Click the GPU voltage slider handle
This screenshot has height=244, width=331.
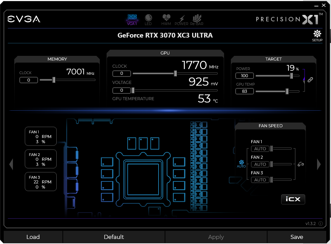[133, 90]
